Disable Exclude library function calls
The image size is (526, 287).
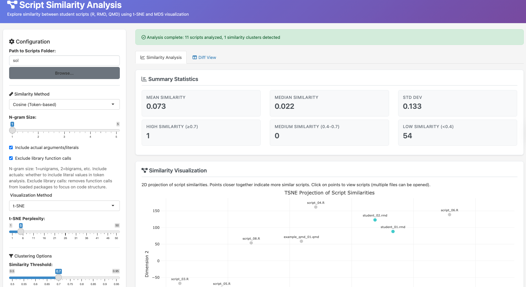[11, 158]
